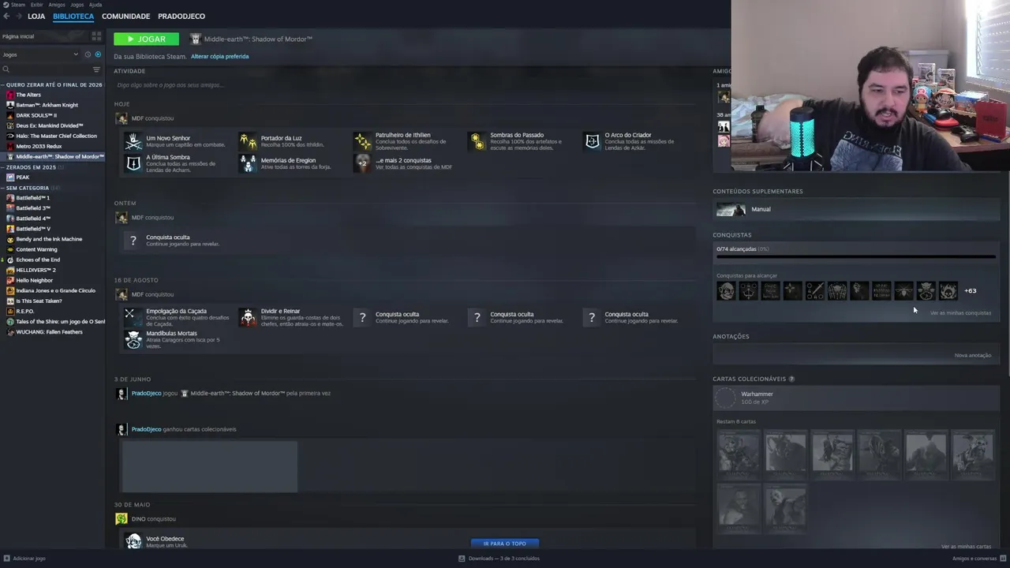Click the hidden achievement under ONTEM
The height and width of the screenshot is (568, 1010).
(x=133, y=241)
